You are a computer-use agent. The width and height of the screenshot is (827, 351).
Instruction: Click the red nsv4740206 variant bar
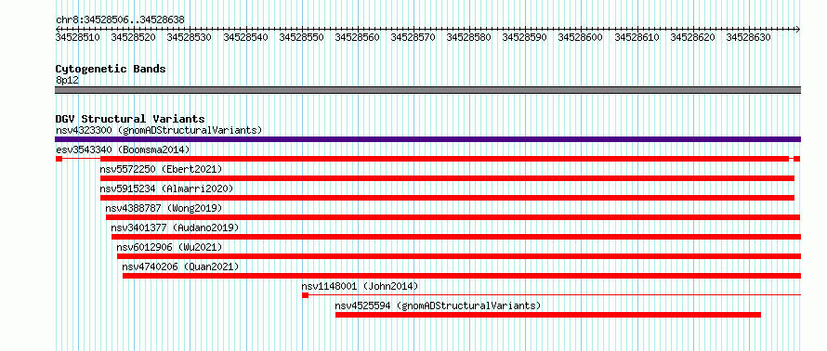pos(462,276)
